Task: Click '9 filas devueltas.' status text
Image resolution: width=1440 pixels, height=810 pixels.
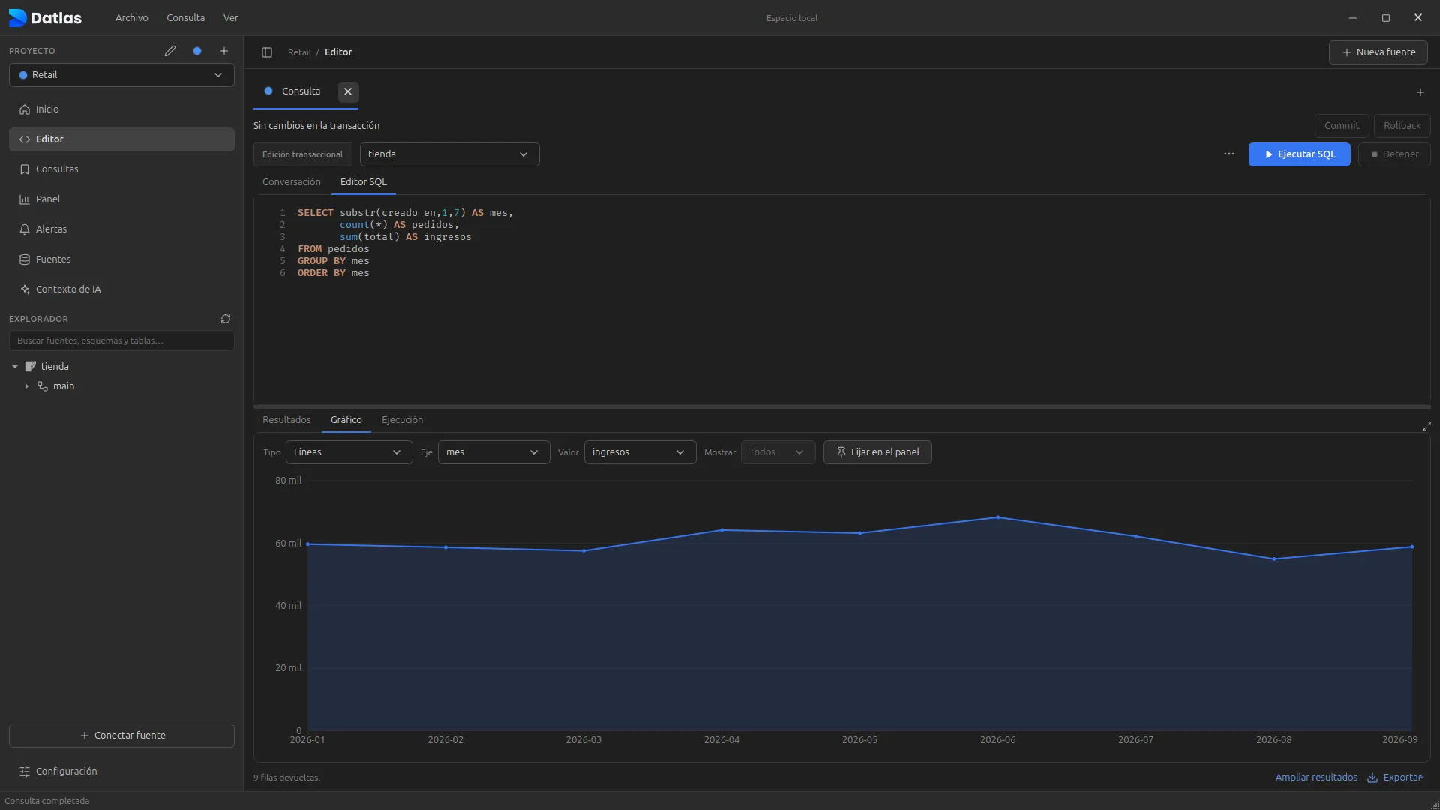Action: click(286, 778)
